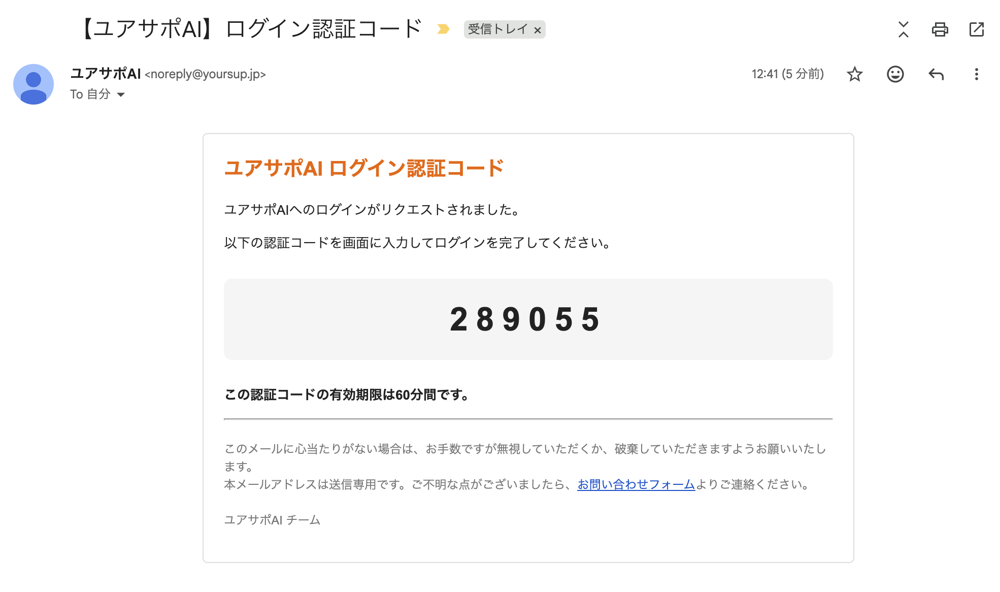Star this email from ユアサポAI
Screen dimensions: 1000x592
click(x=855, y=74)
